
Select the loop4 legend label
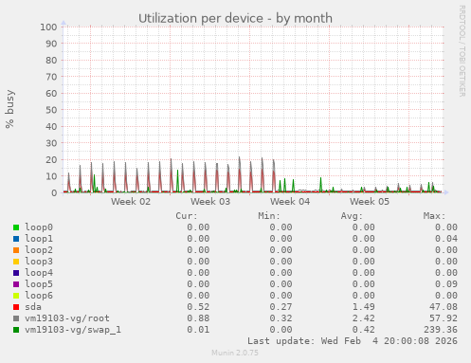pyautogui.click(x=39, y=273)
